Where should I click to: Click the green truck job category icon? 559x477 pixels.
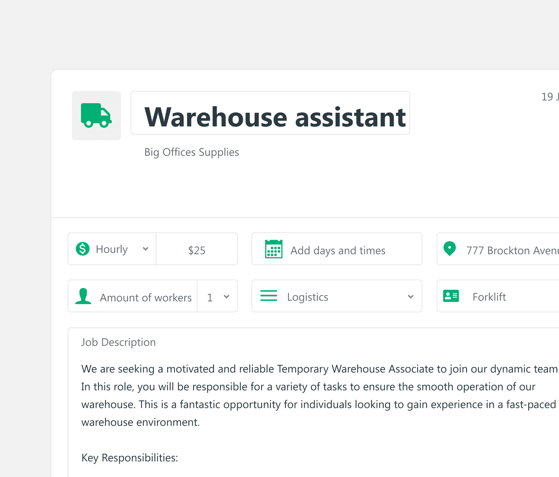[96, 115]
